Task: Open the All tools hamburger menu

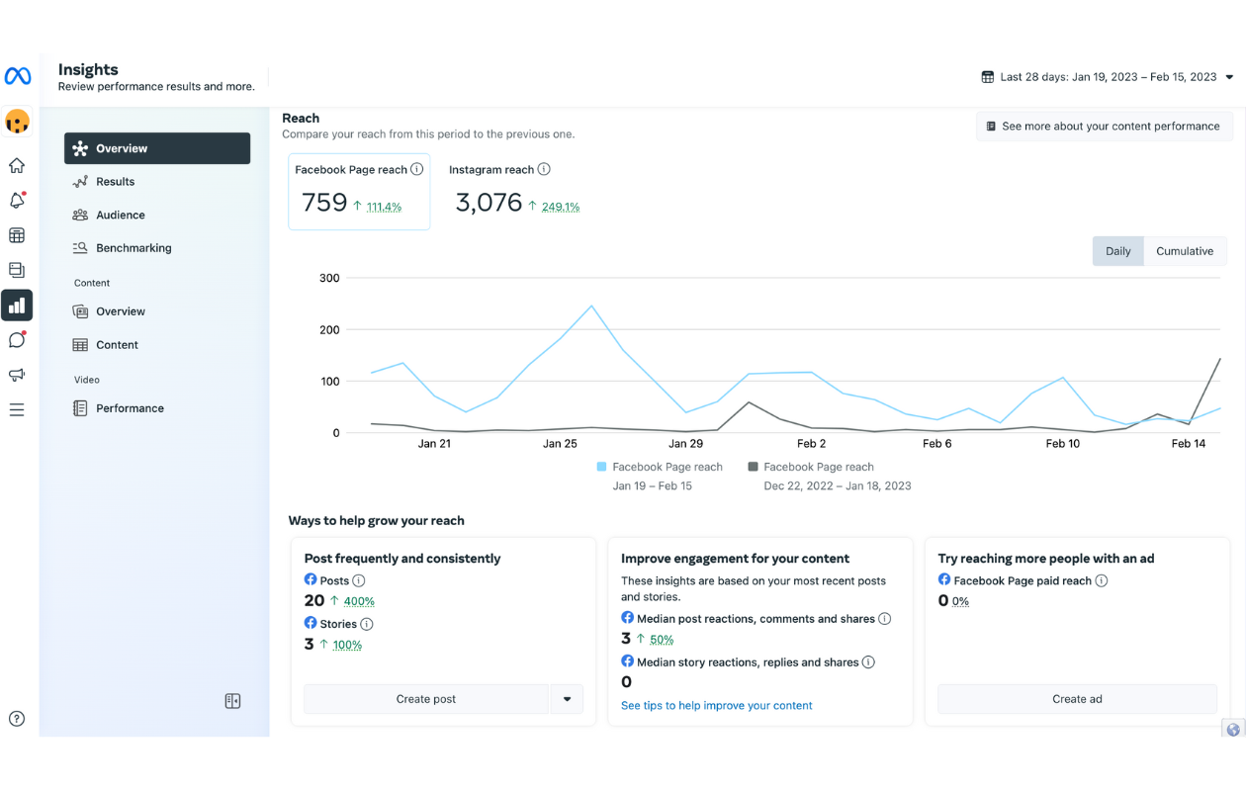Action: (17, 409)
